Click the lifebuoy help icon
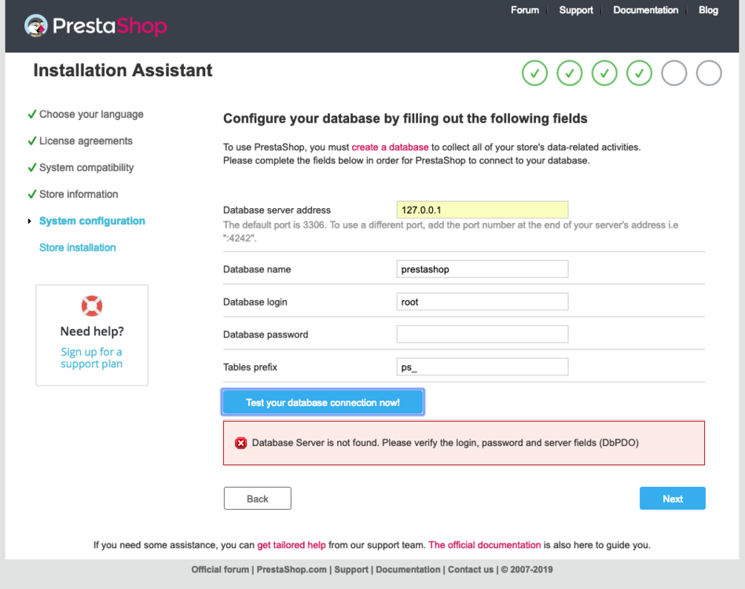 click(92, 305)
